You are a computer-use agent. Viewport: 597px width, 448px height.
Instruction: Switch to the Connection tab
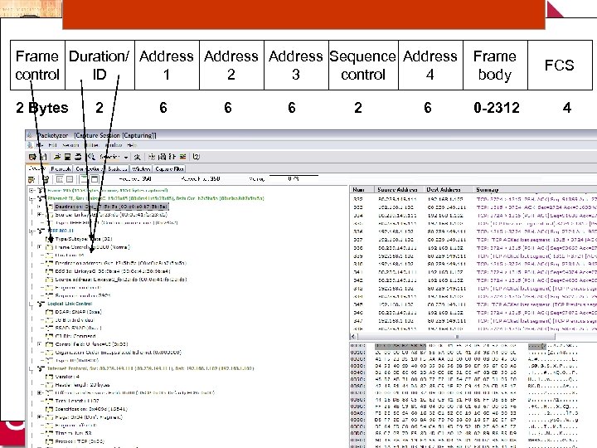click(90, 168)
